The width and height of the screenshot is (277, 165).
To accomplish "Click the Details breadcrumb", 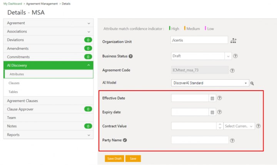I will 66,4.
